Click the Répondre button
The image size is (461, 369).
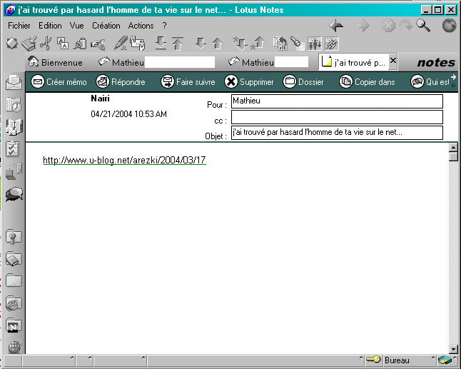[121, 82]
